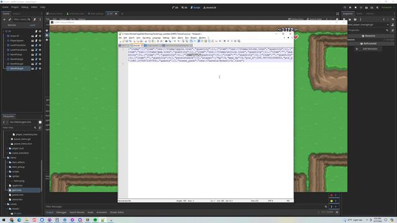Viewport: 397px width, 223px height.
Task: Expand the item_effects folder
Action: (x=7, y=162)
